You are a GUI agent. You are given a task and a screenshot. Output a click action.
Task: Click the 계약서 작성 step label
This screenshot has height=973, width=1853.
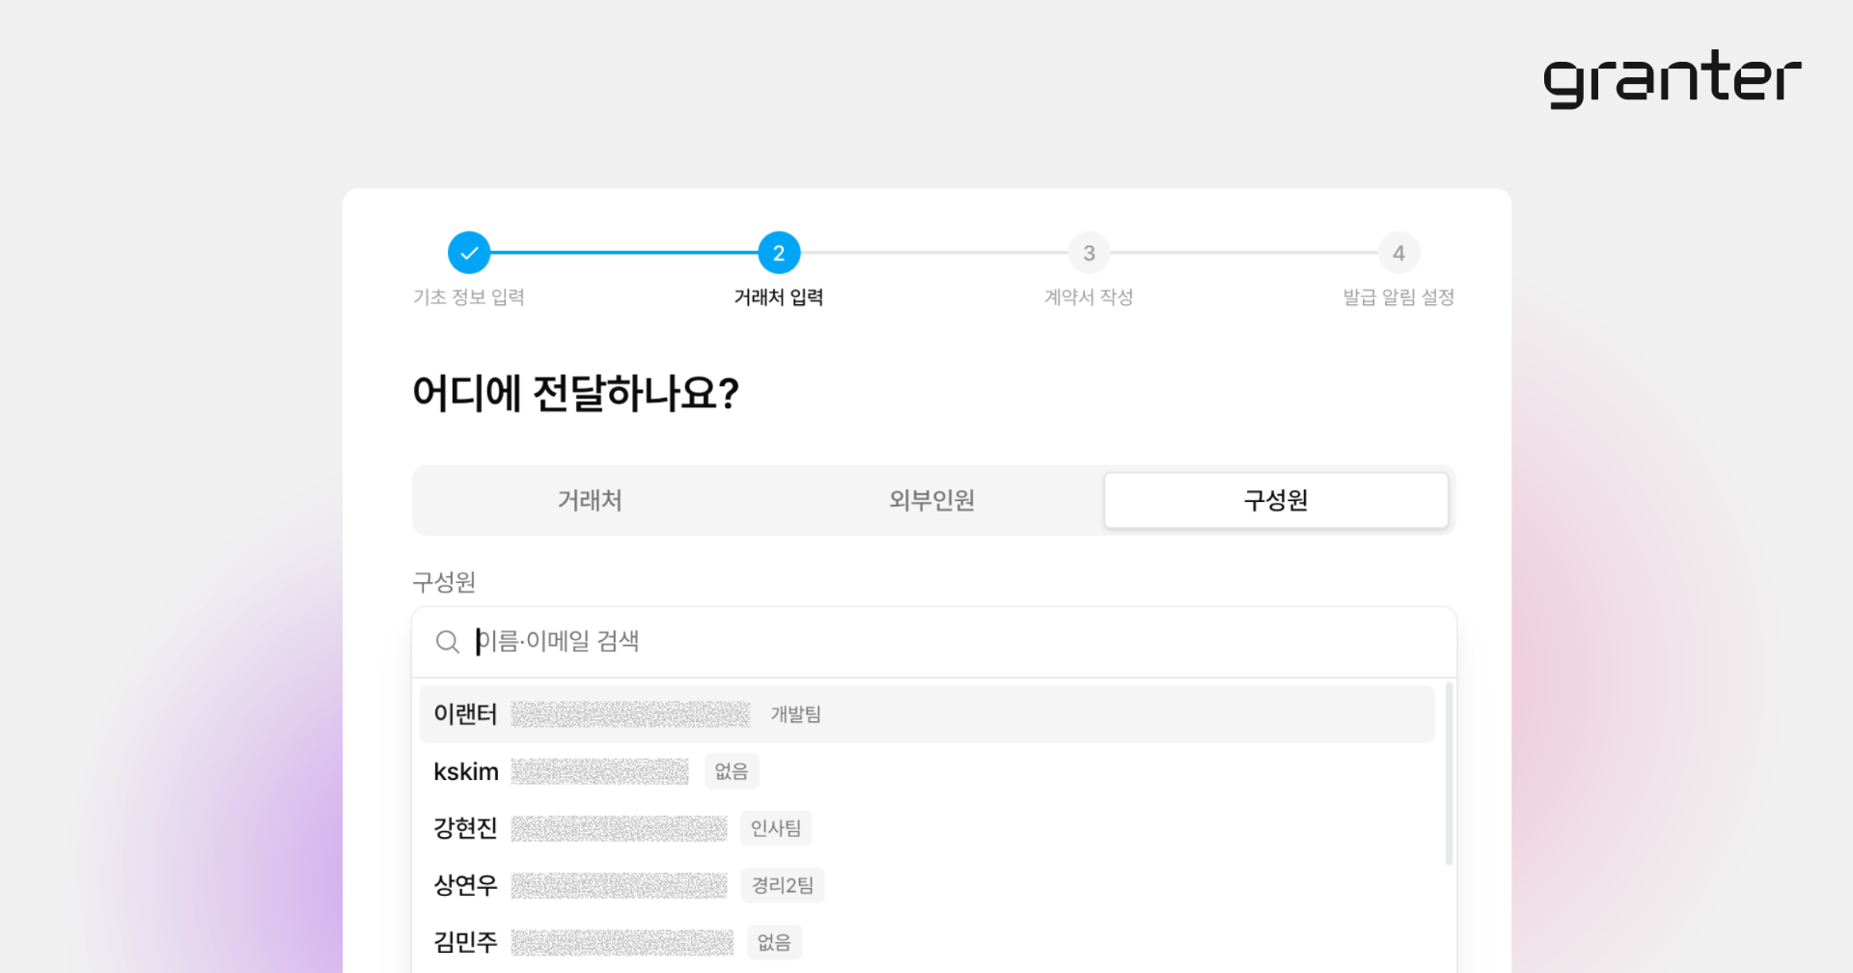[x=1089, y=297]
